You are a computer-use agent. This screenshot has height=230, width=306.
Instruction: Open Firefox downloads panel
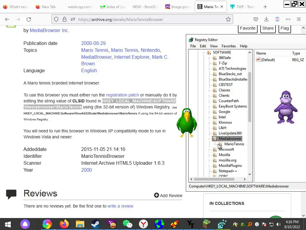click(x=266, y=19)
